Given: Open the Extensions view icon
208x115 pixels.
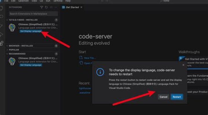Looking at the screenshot, I should (x=1, y=43).
